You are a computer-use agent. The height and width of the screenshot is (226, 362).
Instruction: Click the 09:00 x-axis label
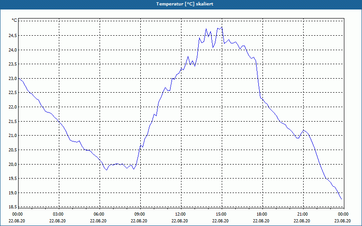coord(139,214)
